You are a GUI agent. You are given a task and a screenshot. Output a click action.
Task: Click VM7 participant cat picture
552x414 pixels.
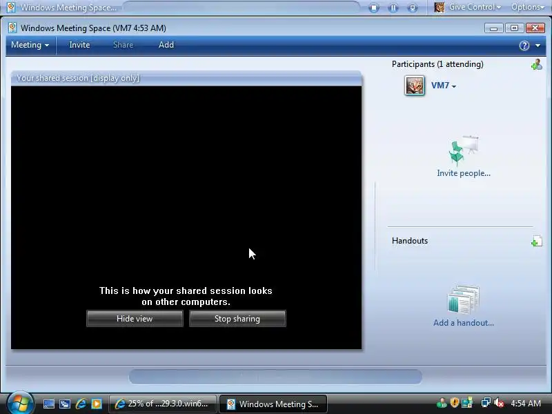(415, 86)
